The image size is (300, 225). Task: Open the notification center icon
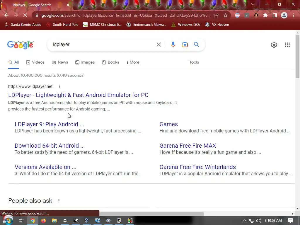pos(290,221)
